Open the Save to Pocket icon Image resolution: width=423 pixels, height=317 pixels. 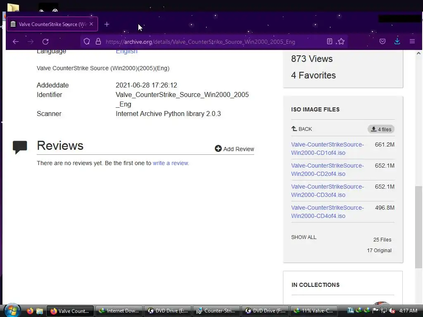pos(382,42)
